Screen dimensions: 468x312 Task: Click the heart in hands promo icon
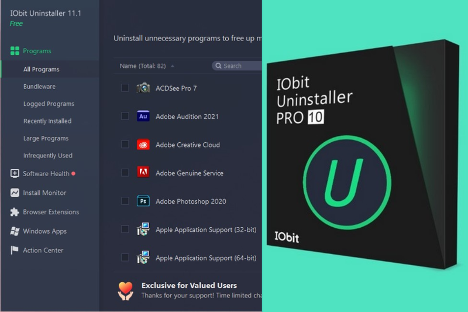tap(125, 291)
